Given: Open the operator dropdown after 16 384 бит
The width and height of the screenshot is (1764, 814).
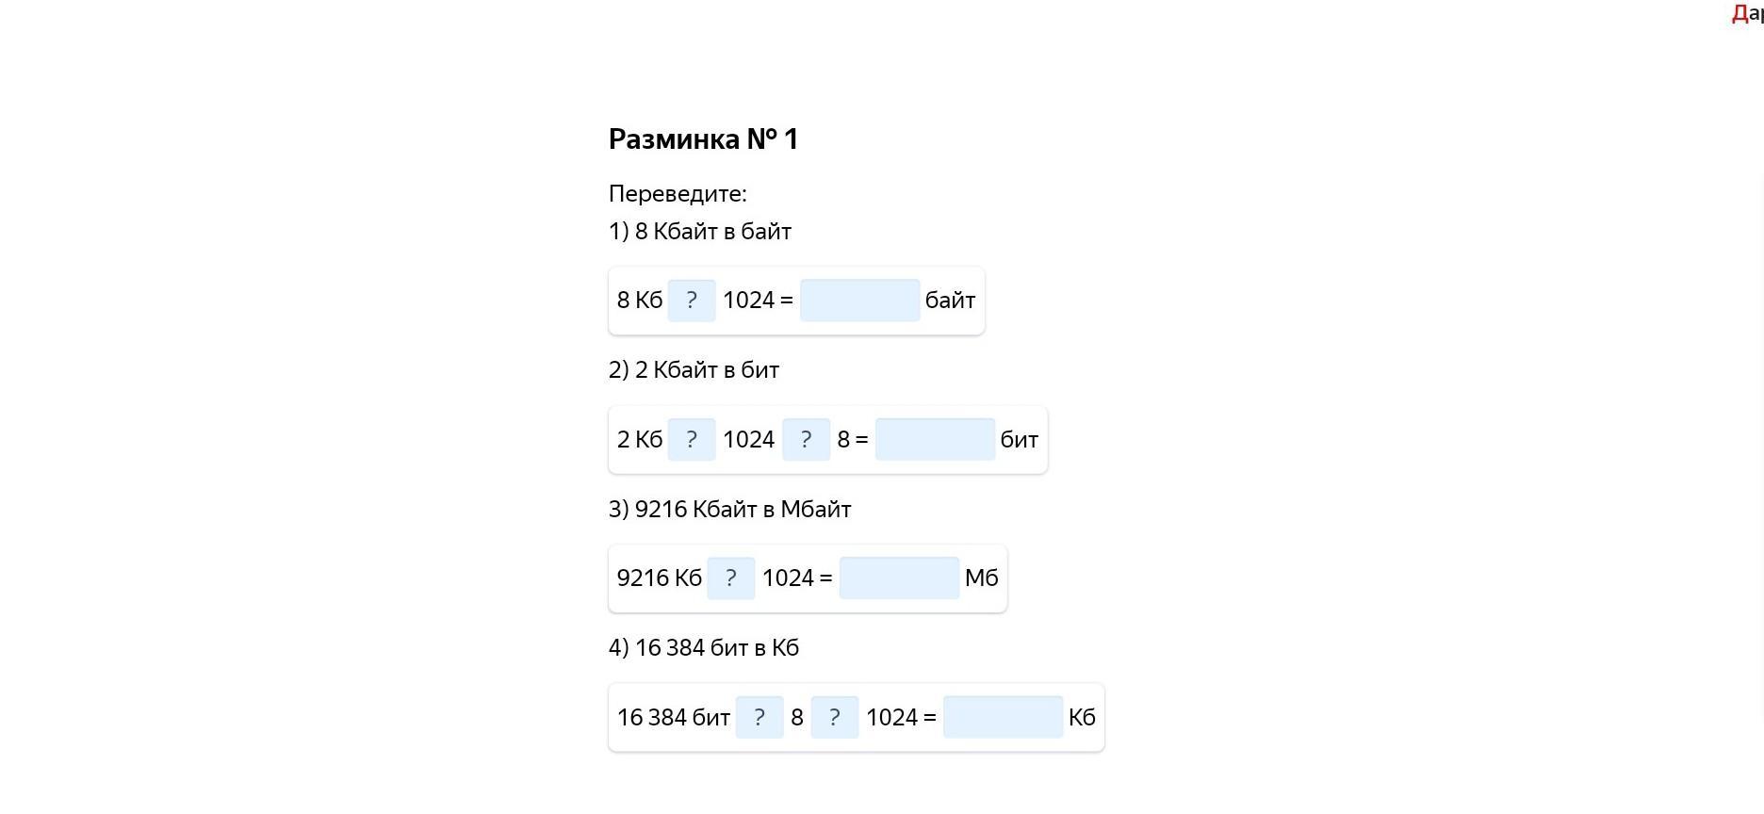Looking at the screenshot, I should [x=759, y=718].
